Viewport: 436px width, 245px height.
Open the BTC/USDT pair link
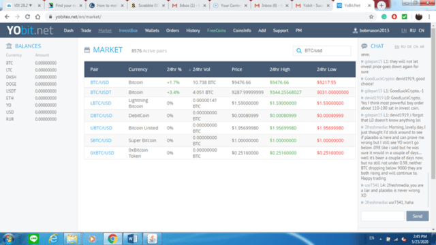[x=101, y=93]
